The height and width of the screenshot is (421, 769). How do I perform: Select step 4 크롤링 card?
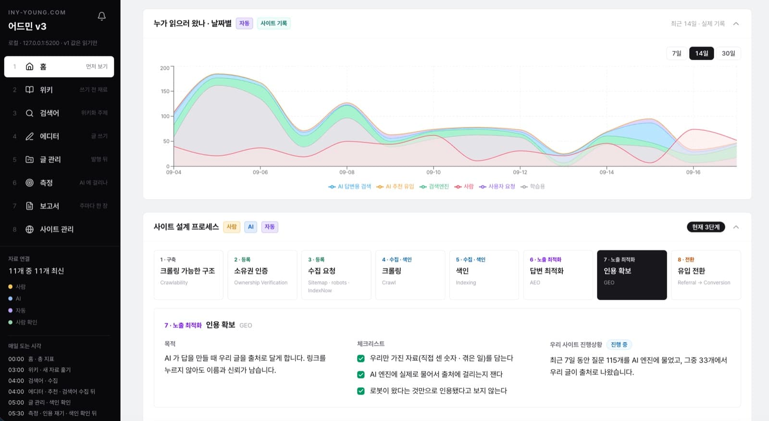pos(410,275)
